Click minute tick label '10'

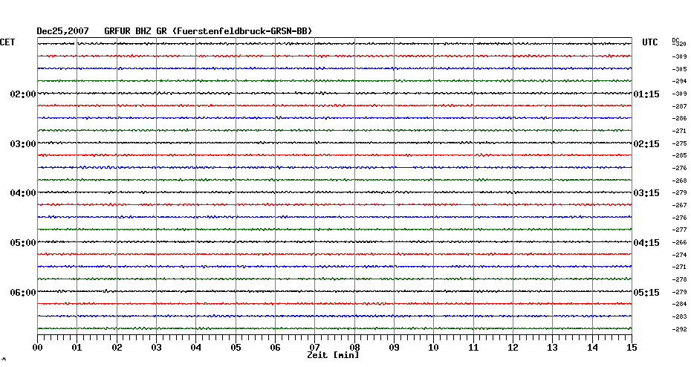(434, 348)
